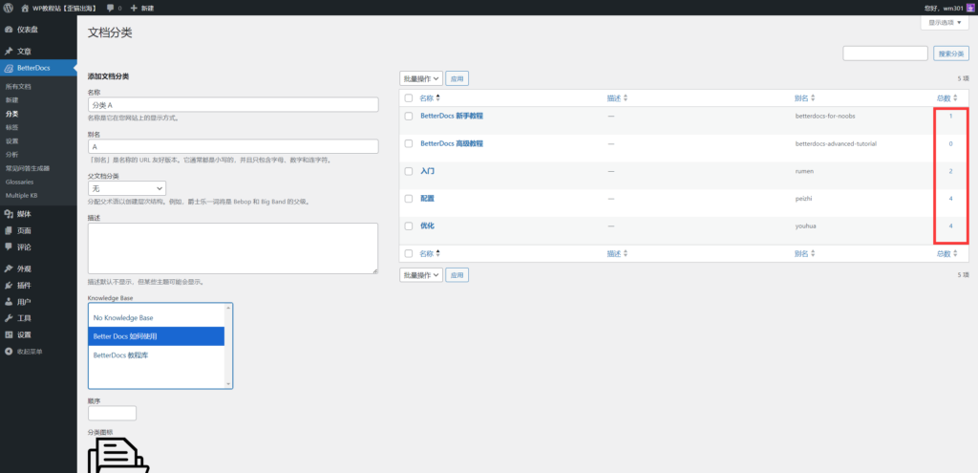Open the 媒体 media icon
Screen dimensions: 978x473
point(9,214)
